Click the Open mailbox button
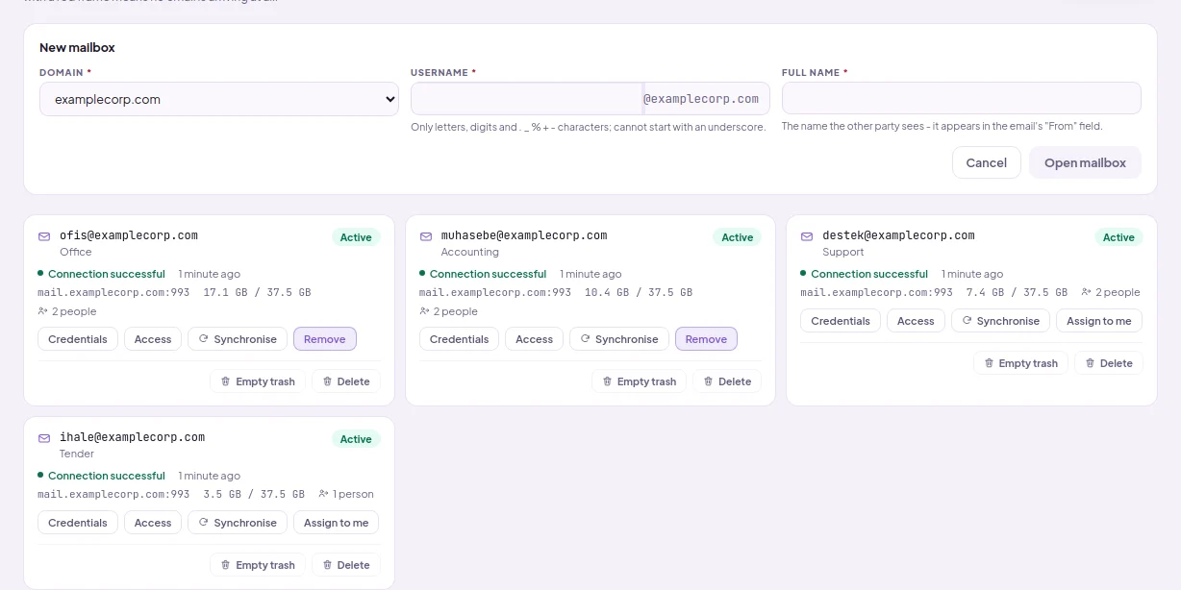 (x=1085, y=162)
